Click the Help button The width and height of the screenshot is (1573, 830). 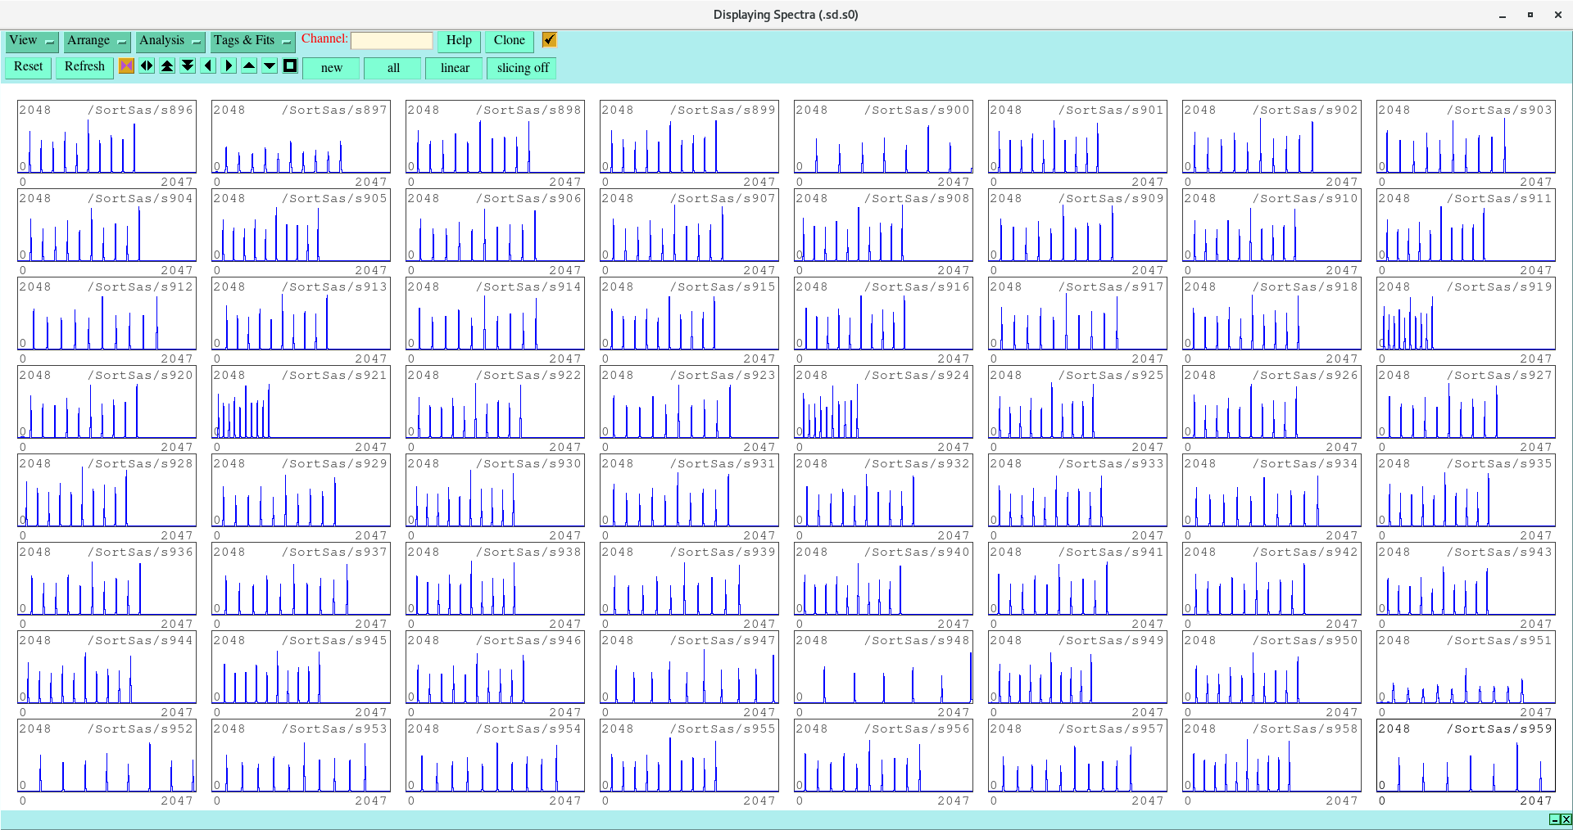pyautogui.click(x=459, y=41)
